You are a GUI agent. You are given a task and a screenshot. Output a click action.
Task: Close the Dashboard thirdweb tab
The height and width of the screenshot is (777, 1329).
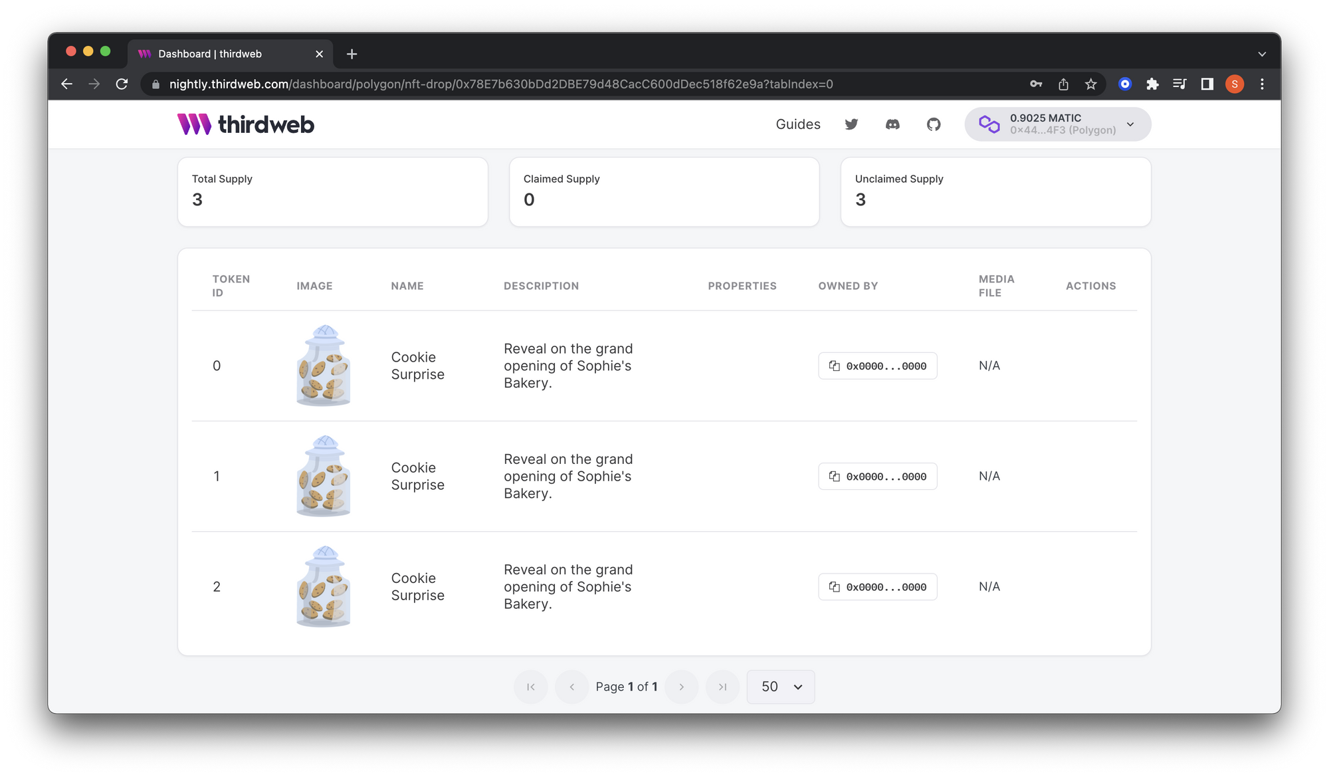coord(319,54)
